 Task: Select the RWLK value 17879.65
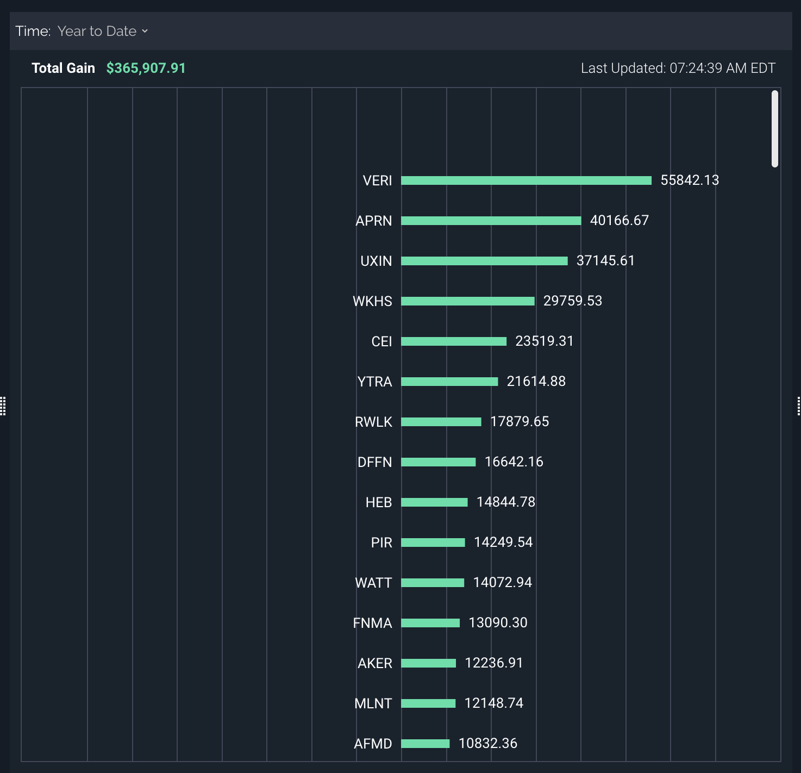point(520,422)
